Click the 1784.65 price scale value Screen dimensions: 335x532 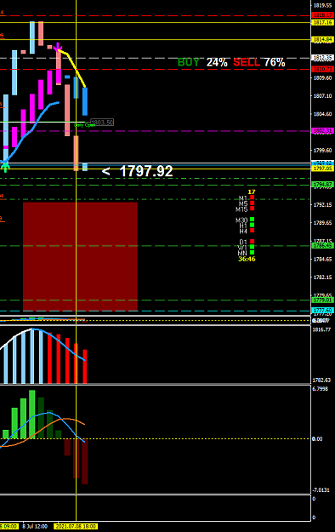pyautogui.click(x=322, y=260)
